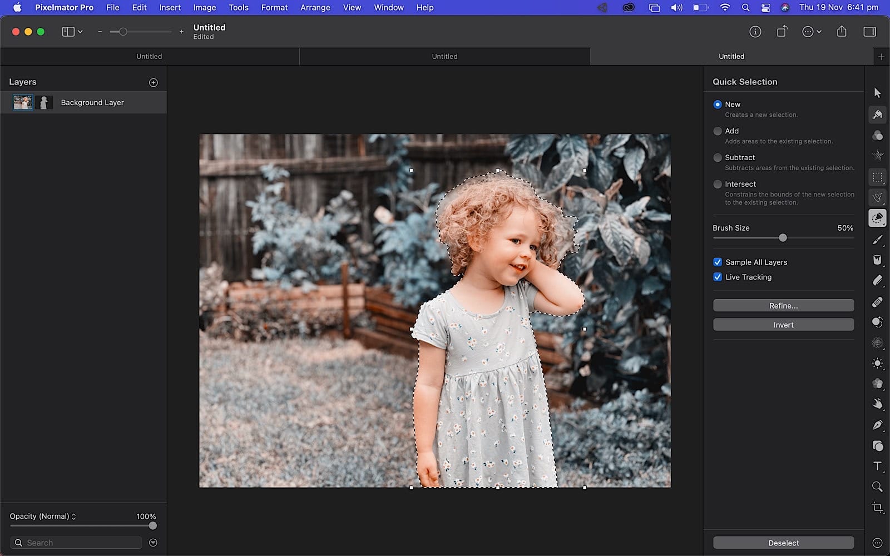890x556 pixels.
Task: Click the Refine... button
Action: coord(783,306)
